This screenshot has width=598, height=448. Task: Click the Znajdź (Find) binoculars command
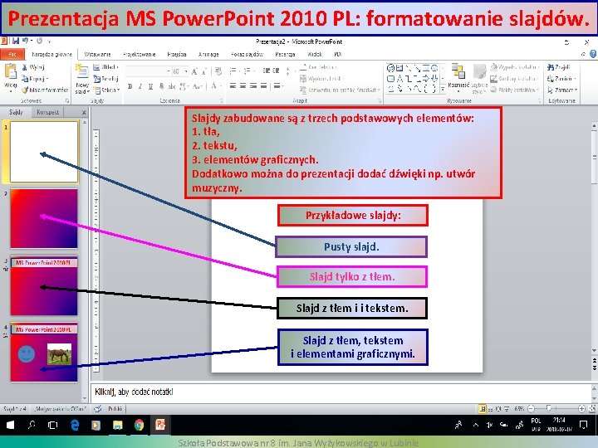559,67
